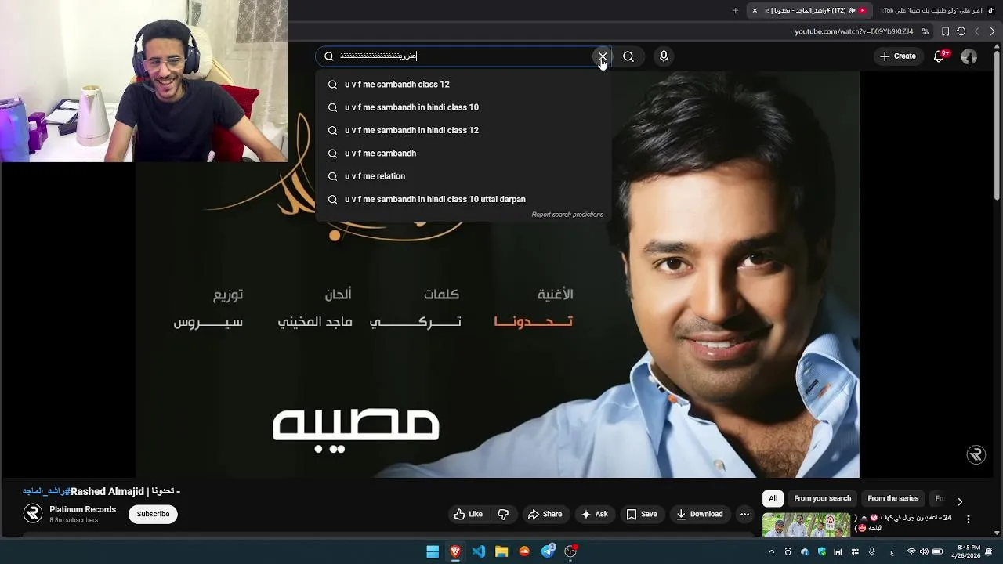The height and width of the screenshot is (564, 1003).
Task: Open the Windows Start menu
Action: pos(433,551)
